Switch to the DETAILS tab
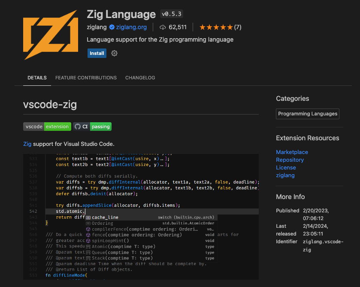The width and height of the screenshot is (360, 287). pos(37,78)
